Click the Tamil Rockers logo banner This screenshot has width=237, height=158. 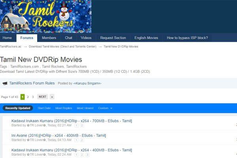pyautogui.click(x=46, y=16)
